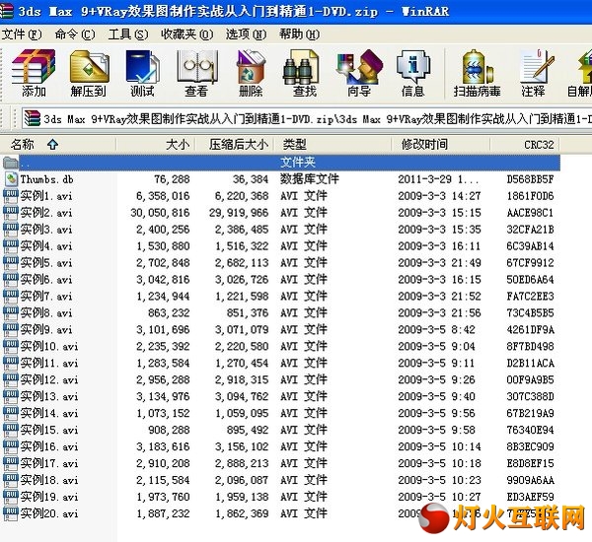The image size is (592, 542).
Task: Open the Help (帮助) menu
Action: pos(299,34)
